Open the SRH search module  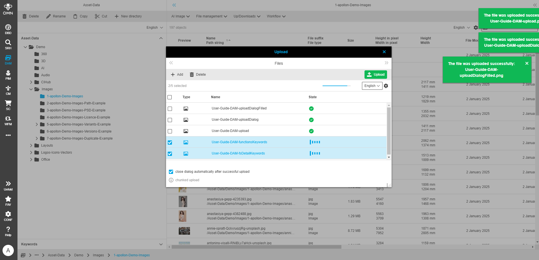pyautogui.click(x=8, y=44)
